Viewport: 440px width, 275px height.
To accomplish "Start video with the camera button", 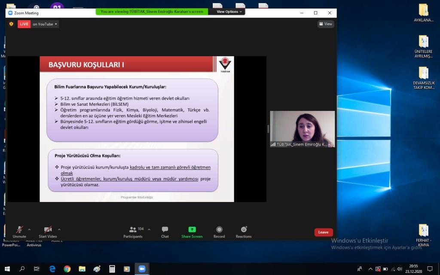I will click(48, 230).
